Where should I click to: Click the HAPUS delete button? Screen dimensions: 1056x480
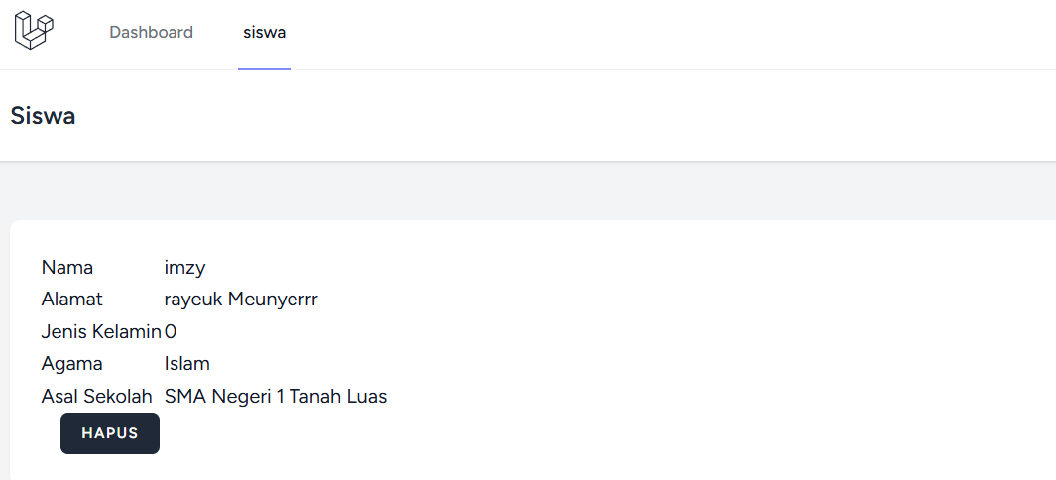tap(110, 433)
